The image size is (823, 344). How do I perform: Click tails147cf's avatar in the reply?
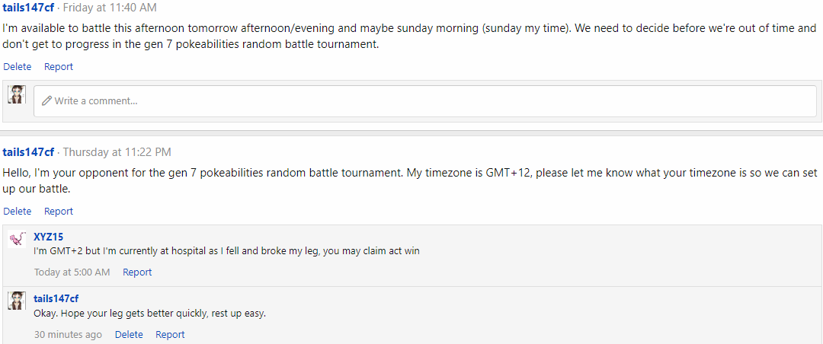[17, 301]
